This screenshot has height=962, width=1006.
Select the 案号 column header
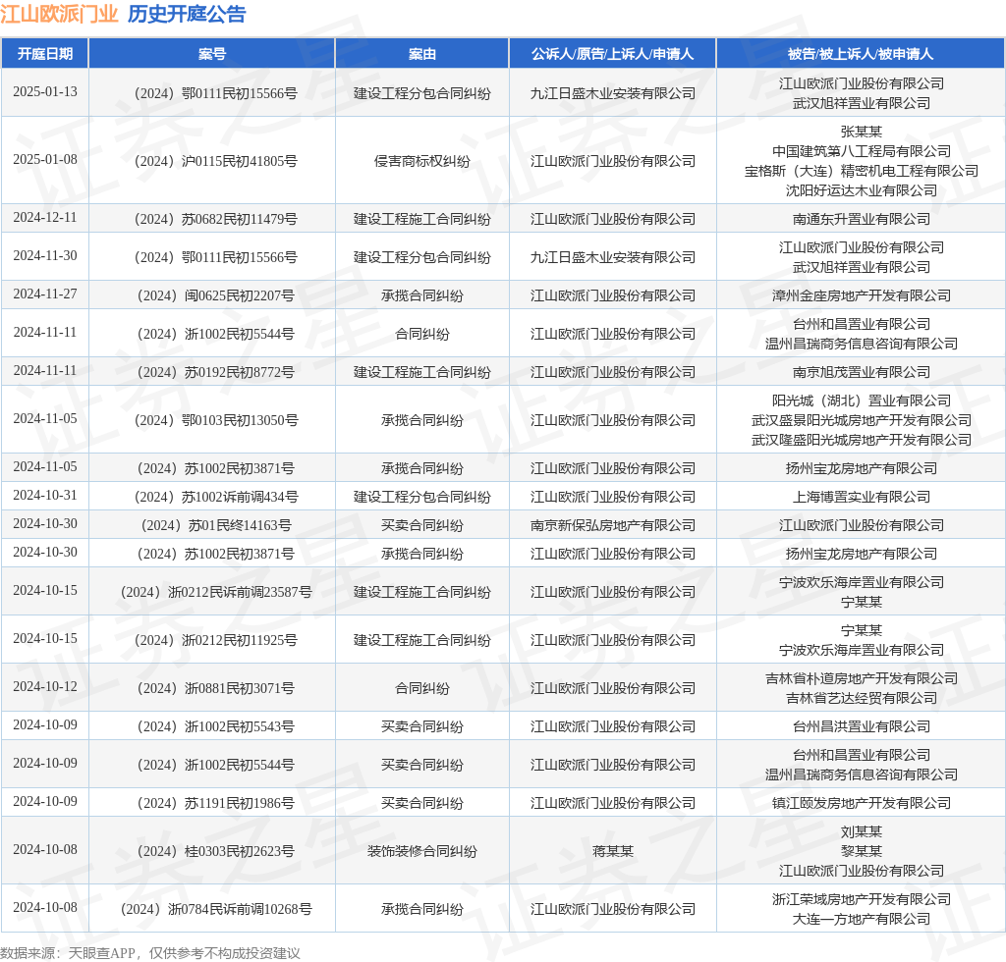click(x=213, y=54)
